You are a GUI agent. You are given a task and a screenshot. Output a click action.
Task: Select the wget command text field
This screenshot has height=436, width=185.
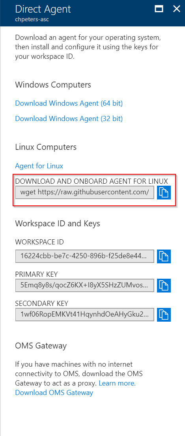click(84, 192)
